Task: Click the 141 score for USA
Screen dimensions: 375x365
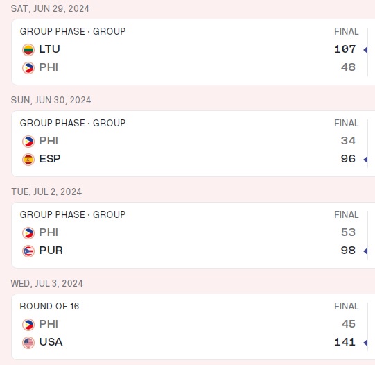Action: (x=345, y=342)
